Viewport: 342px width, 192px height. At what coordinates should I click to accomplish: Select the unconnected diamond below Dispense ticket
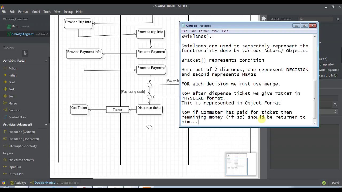pos(149,127)
